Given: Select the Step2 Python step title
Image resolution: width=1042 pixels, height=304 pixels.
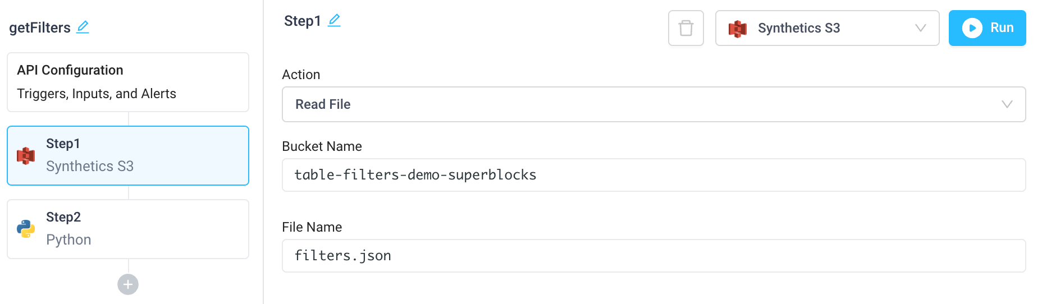Looking at the screenshot, I should tap(63, 217).
